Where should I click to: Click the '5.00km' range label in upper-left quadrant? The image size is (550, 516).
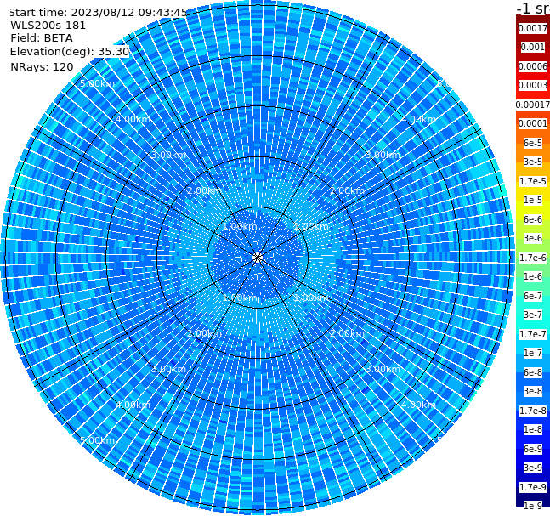point(97,83)
